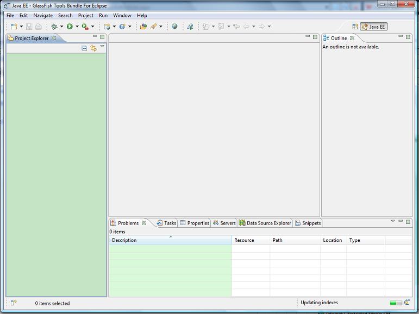Screen dimensions: 419x314
Task: Click the green Run icon
Action: click(x=70, y=27)
